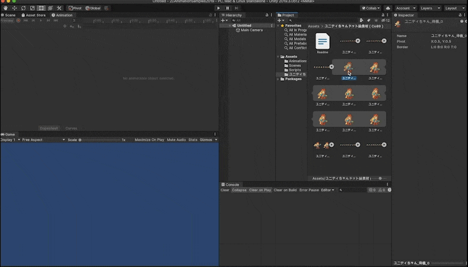Open cloud services icon
Screen dimensions: 468x267
[x=388, y=8]
